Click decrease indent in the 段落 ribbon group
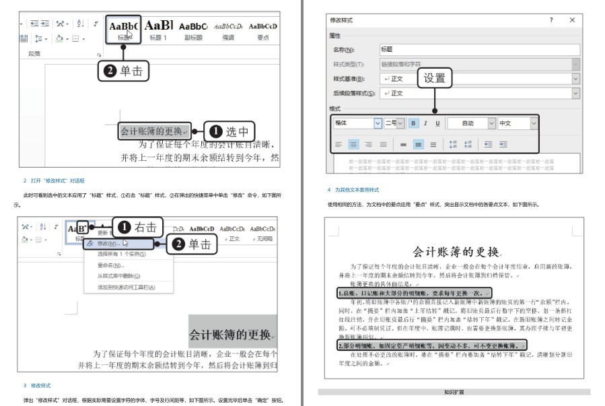The image size is (605, 406). pyautogui.click(x=34, y=24)
